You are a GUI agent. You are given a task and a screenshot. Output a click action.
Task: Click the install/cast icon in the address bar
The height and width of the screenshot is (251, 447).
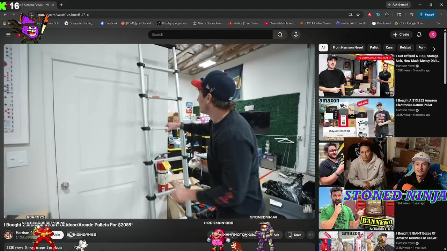pyautogui.click(x=350, y=15)
